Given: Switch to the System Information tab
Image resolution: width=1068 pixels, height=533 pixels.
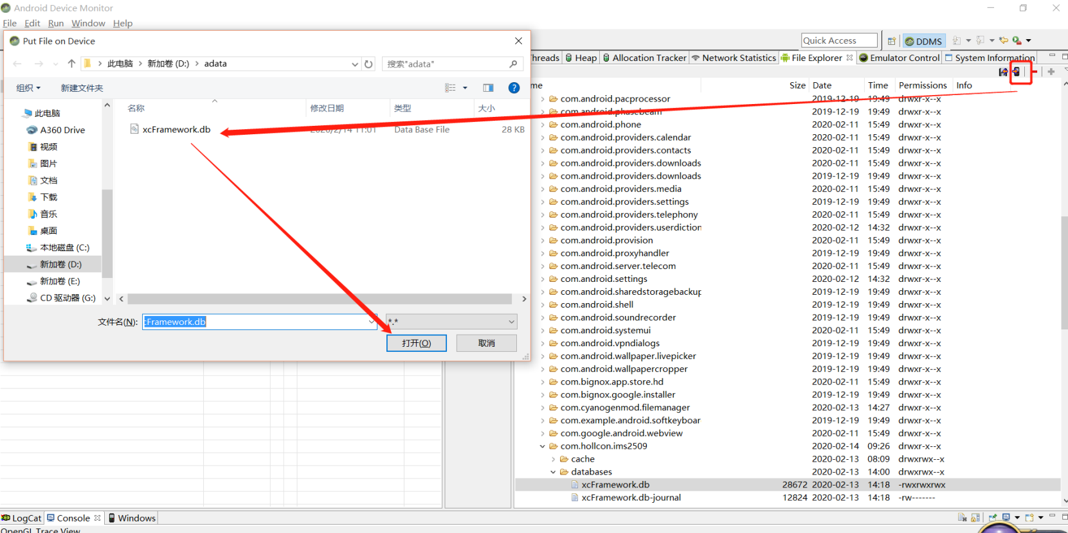Looking at the screenshot, I should 990,58.
